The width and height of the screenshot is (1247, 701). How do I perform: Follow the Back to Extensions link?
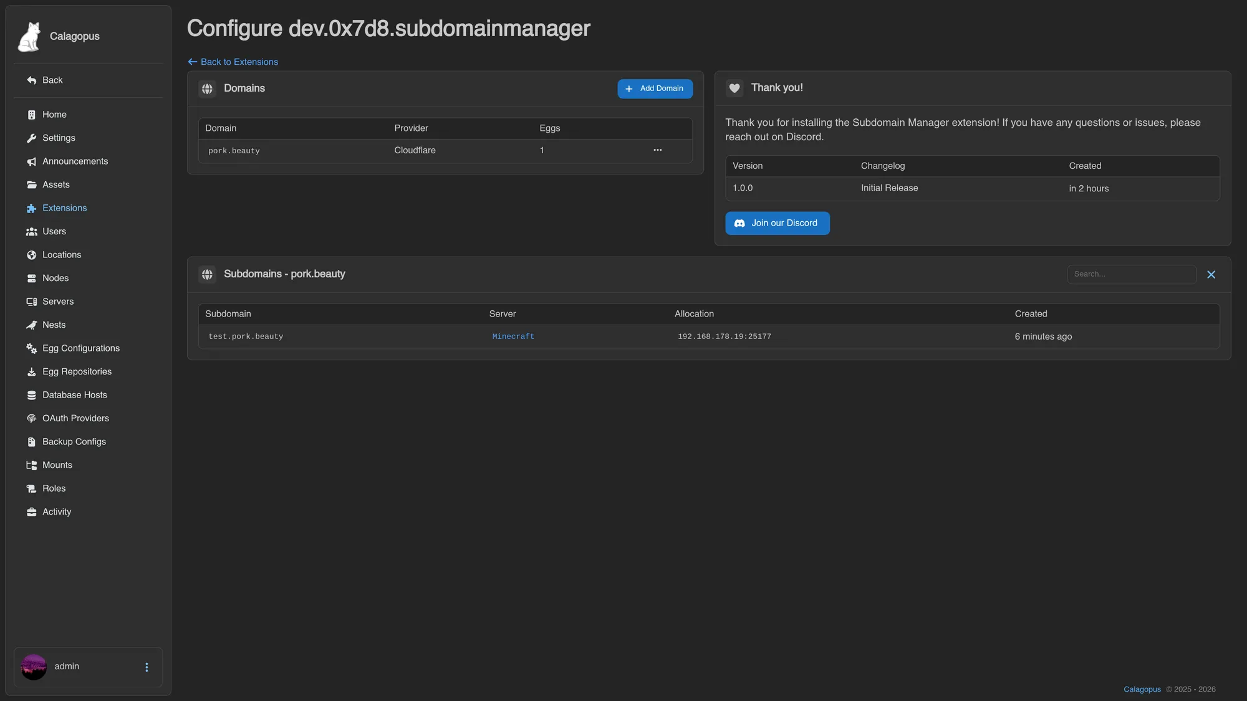coord(233,62)
